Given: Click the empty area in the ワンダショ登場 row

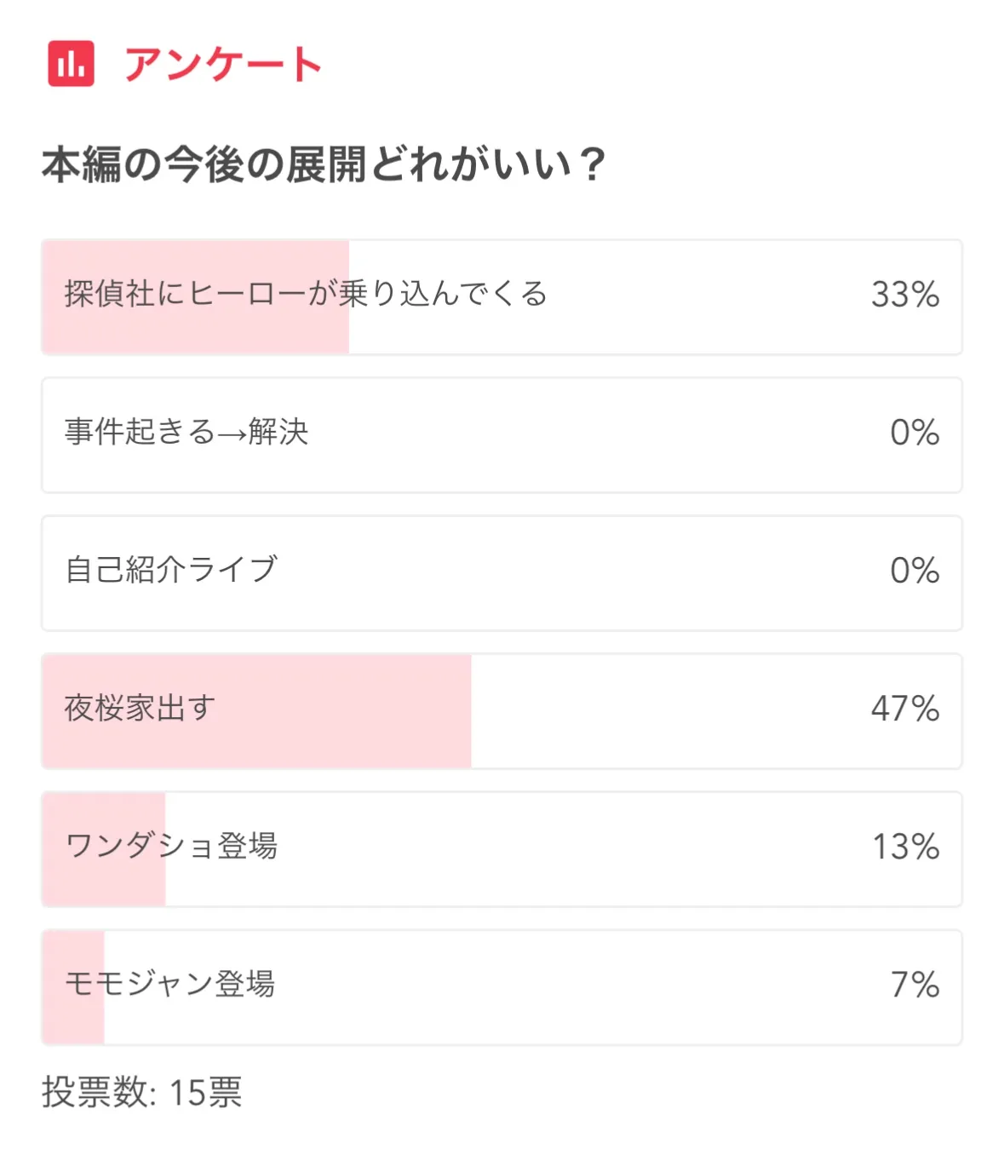Looking at the screenshot, I should point(554,849).
